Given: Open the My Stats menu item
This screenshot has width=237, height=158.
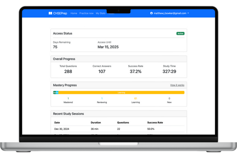Looking at the screenshot, I should click(x=100, y=13).
